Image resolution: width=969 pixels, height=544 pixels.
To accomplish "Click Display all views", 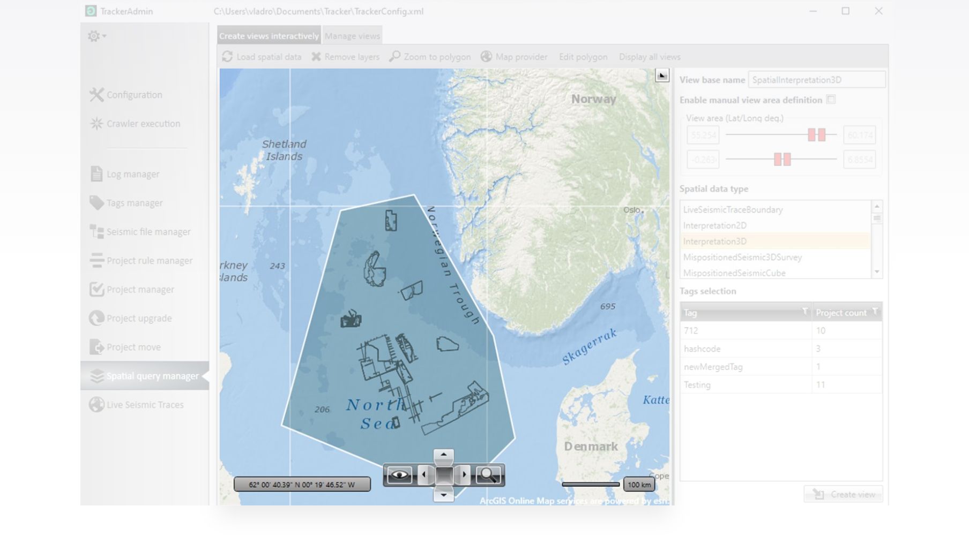I will click(x=650, y=57).
